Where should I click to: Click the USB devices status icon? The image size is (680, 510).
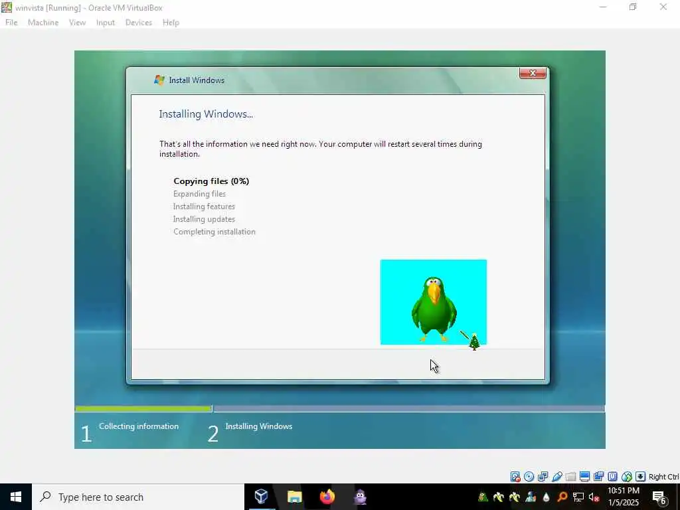point(557,477)
